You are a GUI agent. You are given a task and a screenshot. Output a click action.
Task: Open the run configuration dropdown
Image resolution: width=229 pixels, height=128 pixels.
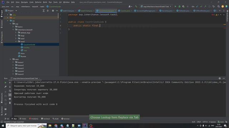tap(156, 6)
